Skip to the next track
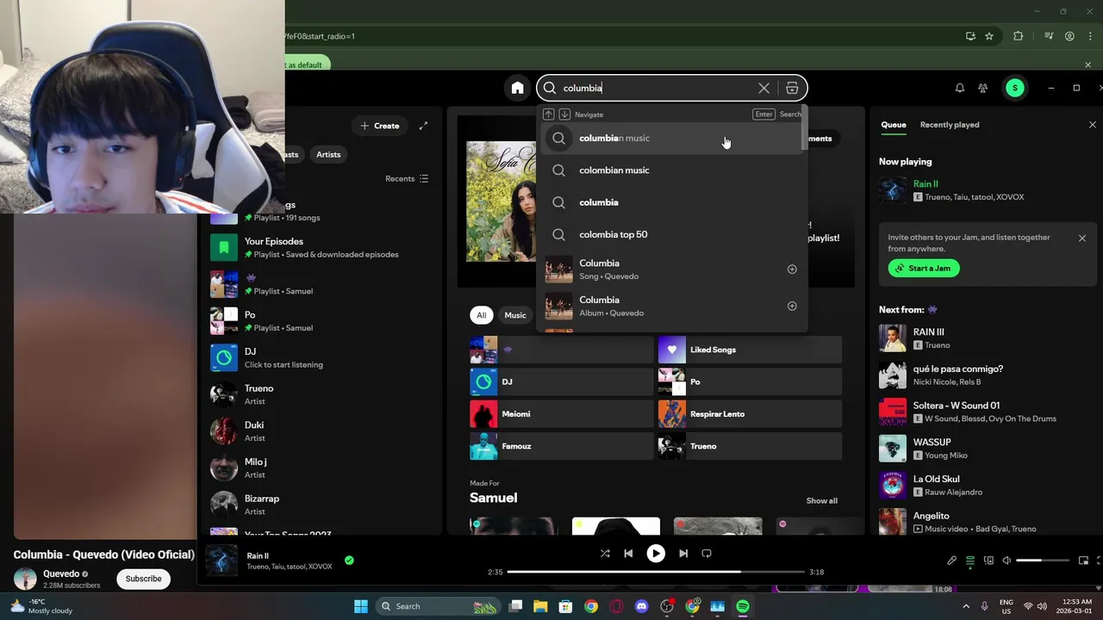Viewport: 1103px width, 620px height. pyautogui.click(x=683, y=554)
